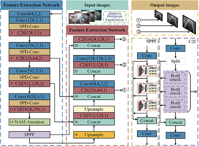
Task: Click the middle Bottleneck block
Action: point(175,91)
